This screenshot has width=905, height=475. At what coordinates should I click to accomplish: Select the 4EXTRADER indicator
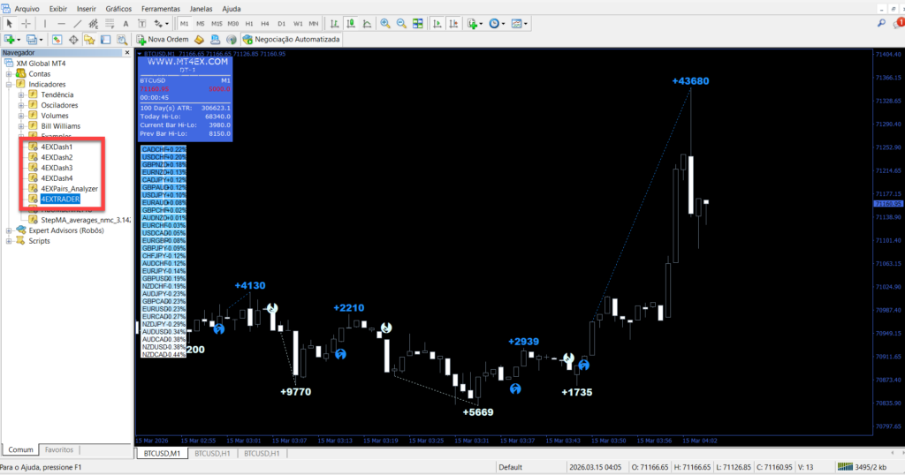click(x=60, y=199)
